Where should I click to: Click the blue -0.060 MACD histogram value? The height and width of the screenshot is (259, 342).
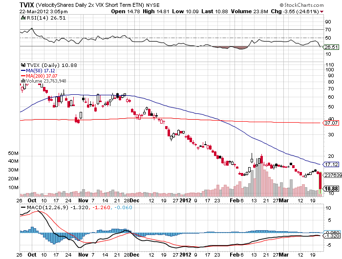pyautogui.click(x=123, y=207)
